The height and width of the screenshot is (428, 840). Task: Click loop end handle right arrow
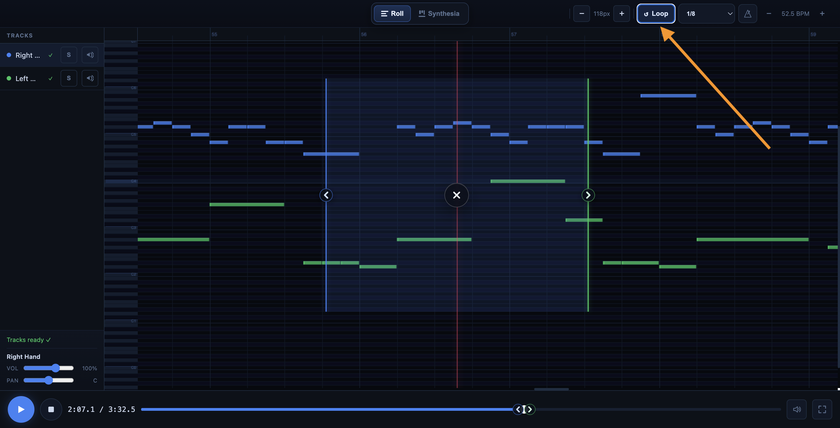pos(588,195)
